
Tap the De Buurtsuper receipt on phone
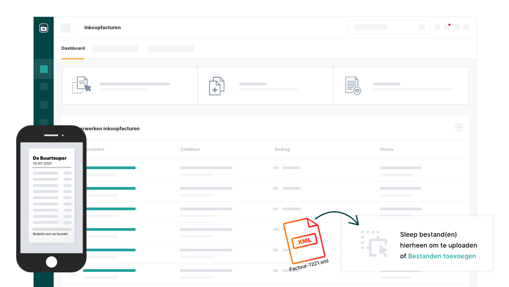point(51,195)
